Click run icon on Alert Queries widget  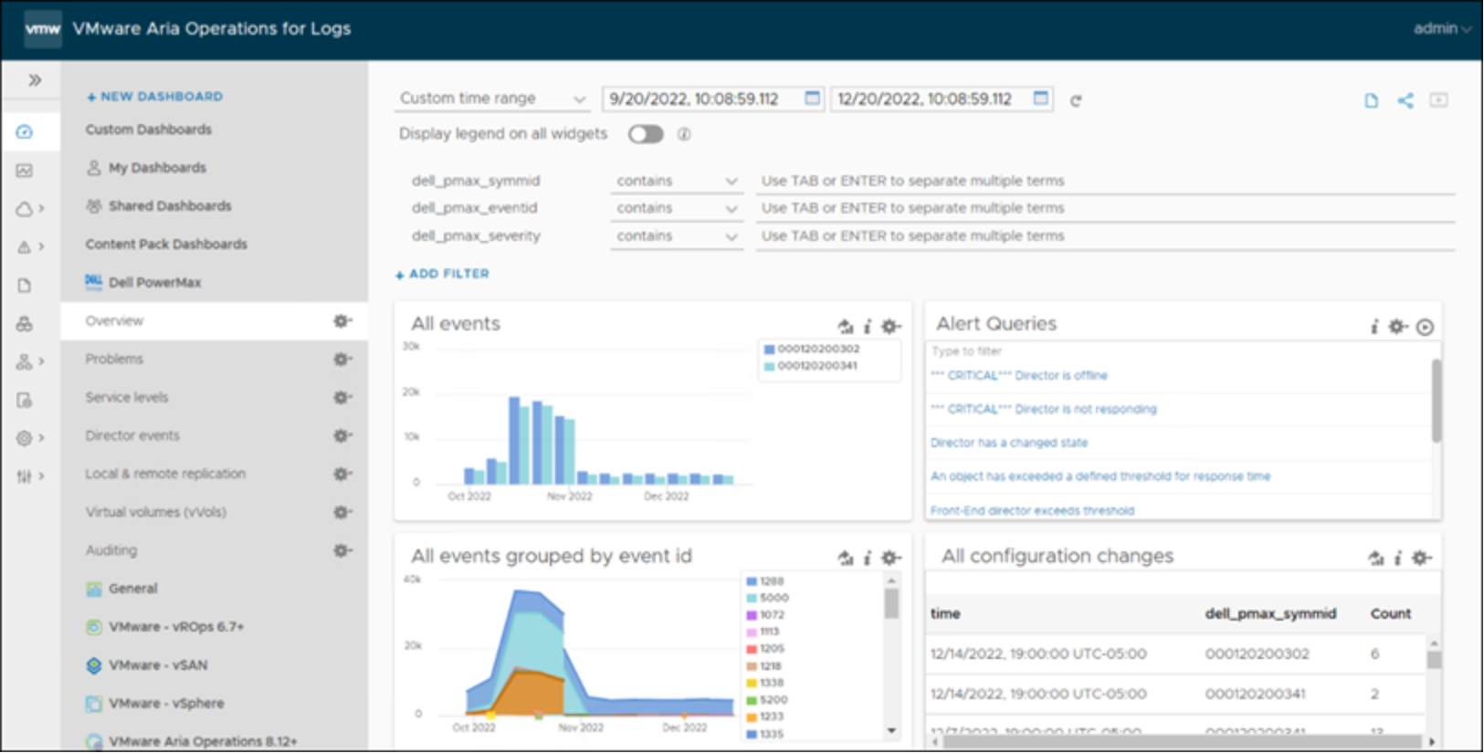pyautogui.click(x=1426, y=327)
